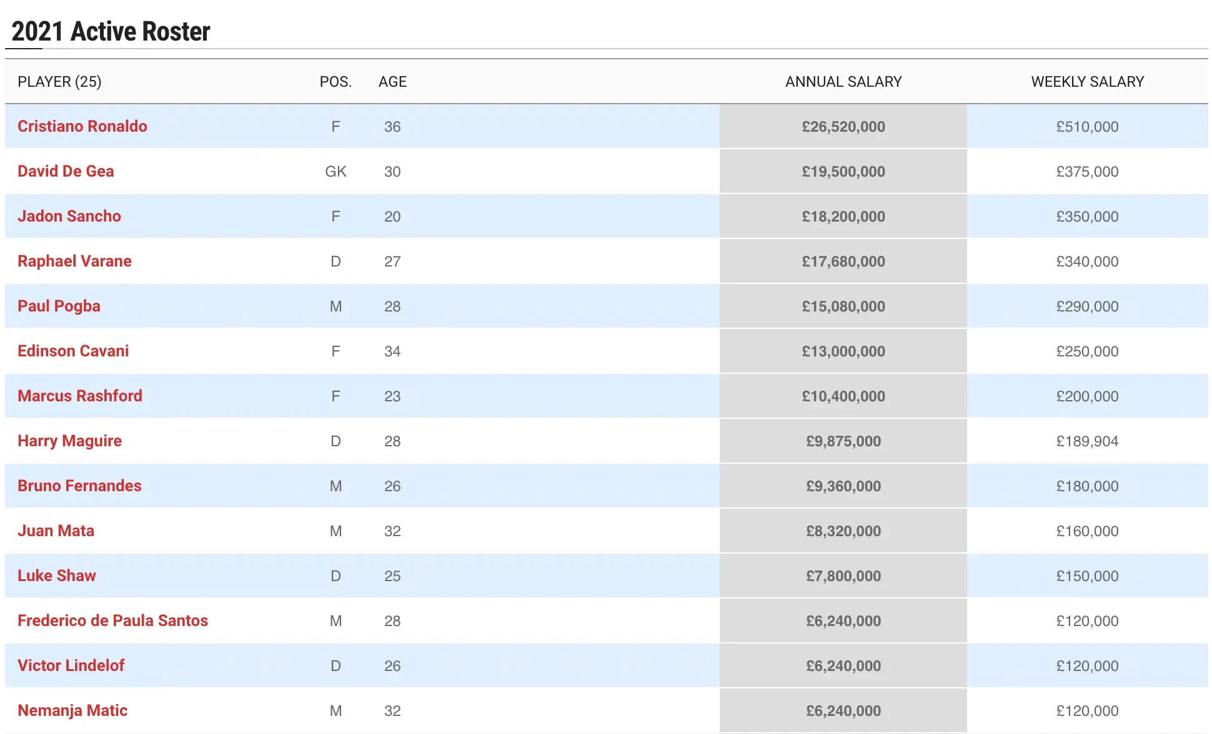The height and width of the screenshot is (734, 1212).
Task: Sort the table by POS. column
Action: point(335,81)
